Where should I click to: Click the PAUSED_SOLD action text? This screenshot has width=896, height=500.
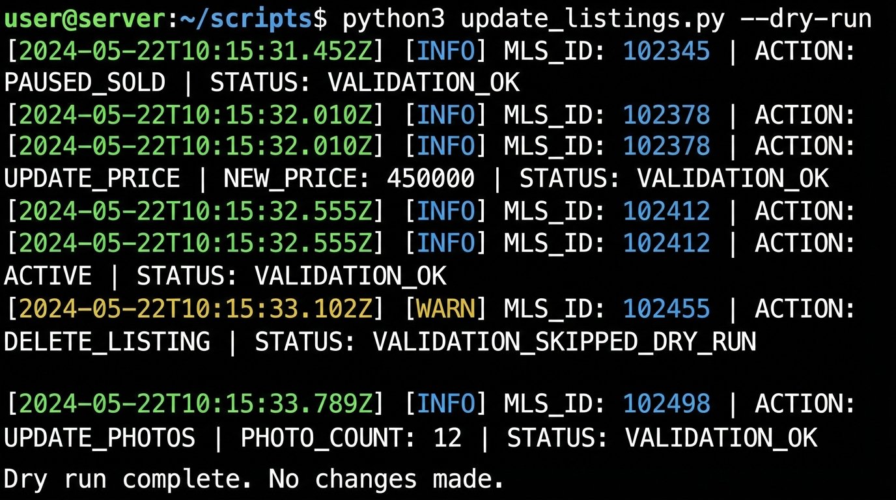click(85, 83)
